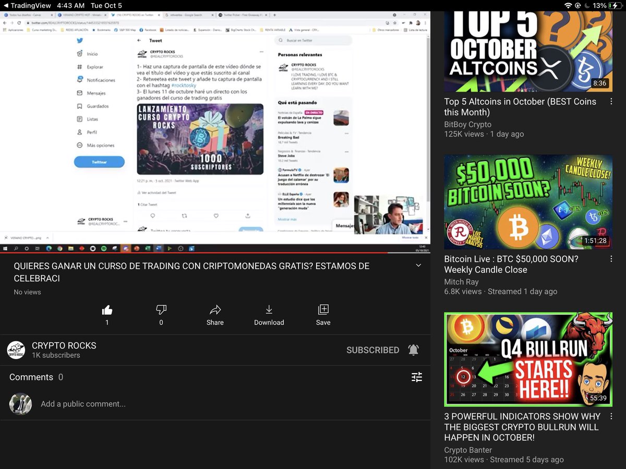Click the Share label under arrow
The width and height of the screenshot is (626, 469).
click(215, 323)
